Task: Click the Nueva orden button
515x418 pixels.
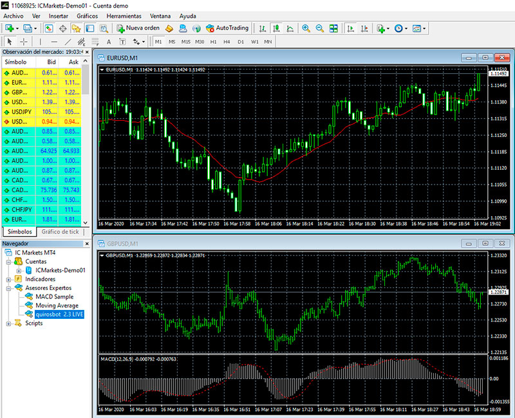Action: click(138, 28)
